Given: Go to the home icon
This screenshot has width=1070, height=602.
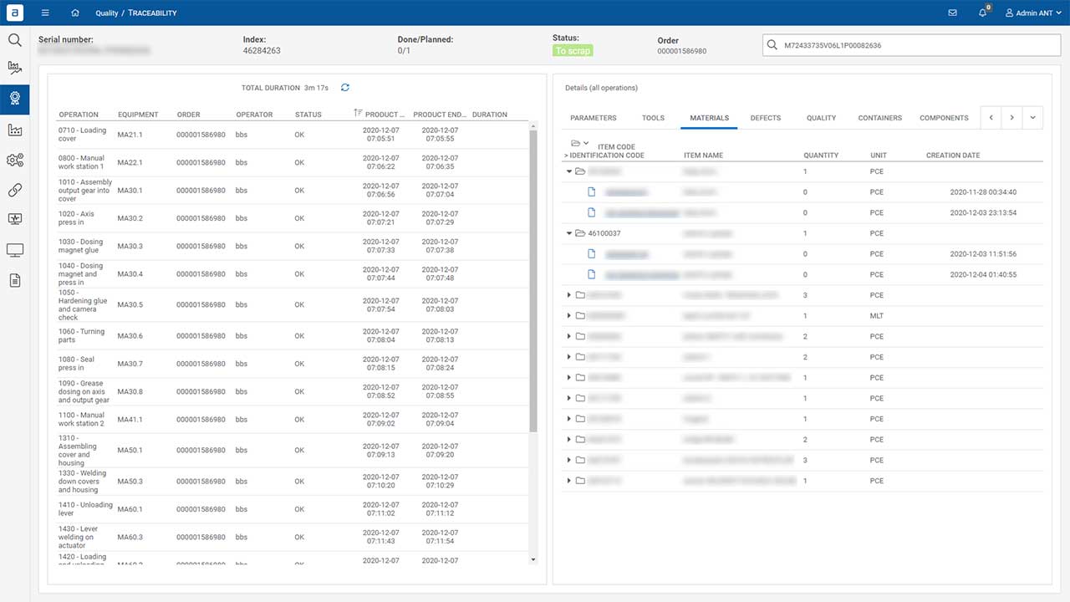Looking at the screenshot, I should [75, 13].
